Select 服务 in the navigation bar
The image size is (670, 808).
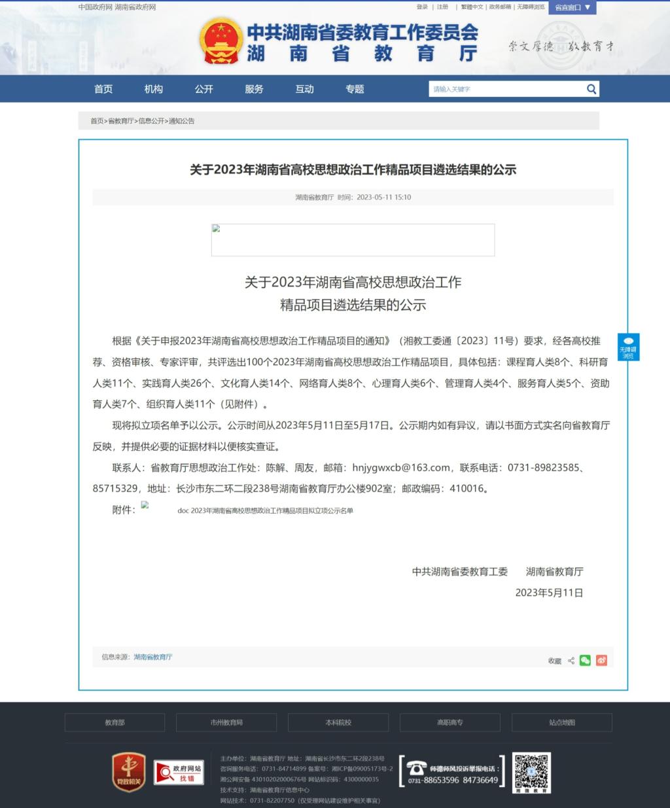point(254,89)
